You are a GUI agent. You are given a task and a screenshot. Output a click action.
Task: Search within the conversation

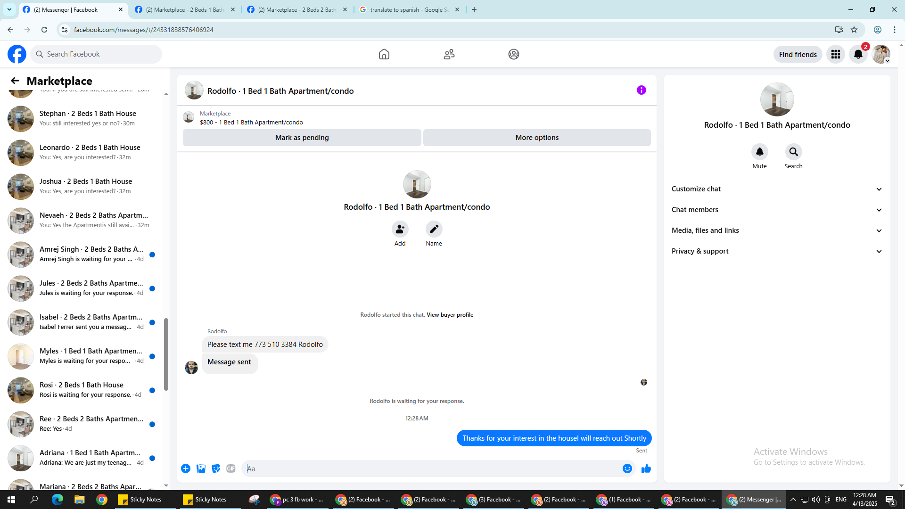click(x=793, y=152)
